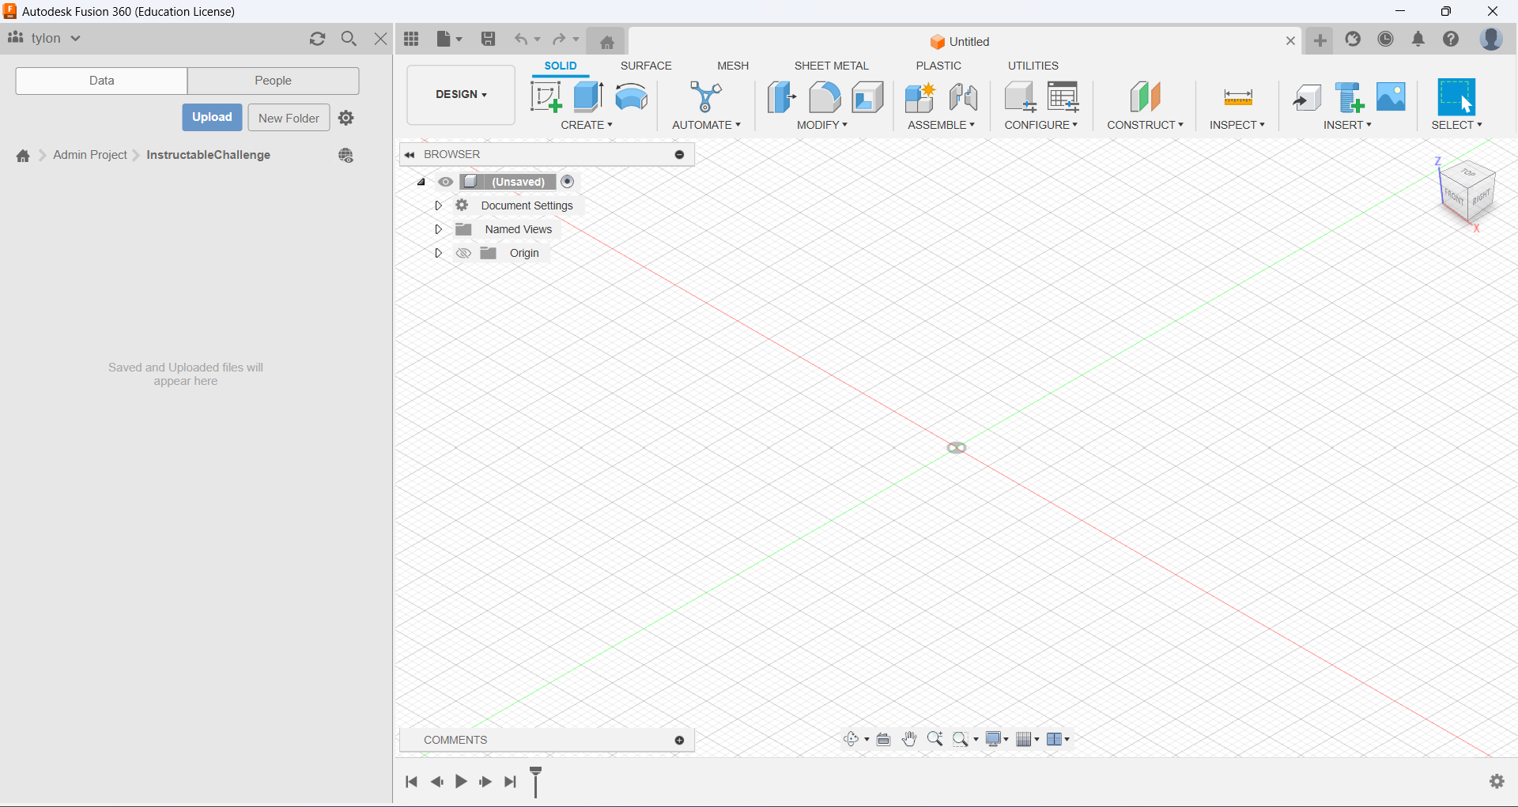
Task: Click the New Folder button
Action: 289,118
